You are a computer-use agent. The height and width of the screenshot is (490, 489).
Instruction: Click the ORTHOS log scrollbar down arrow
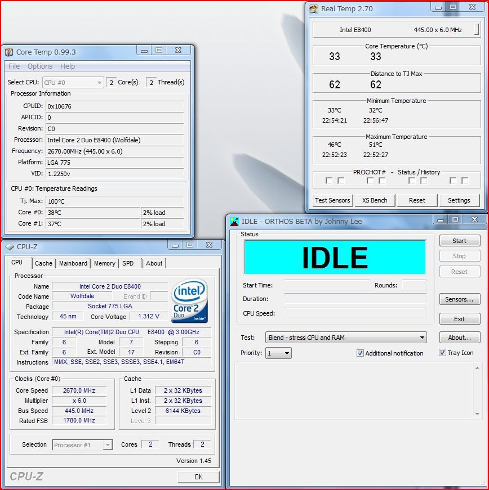point(477,413)
